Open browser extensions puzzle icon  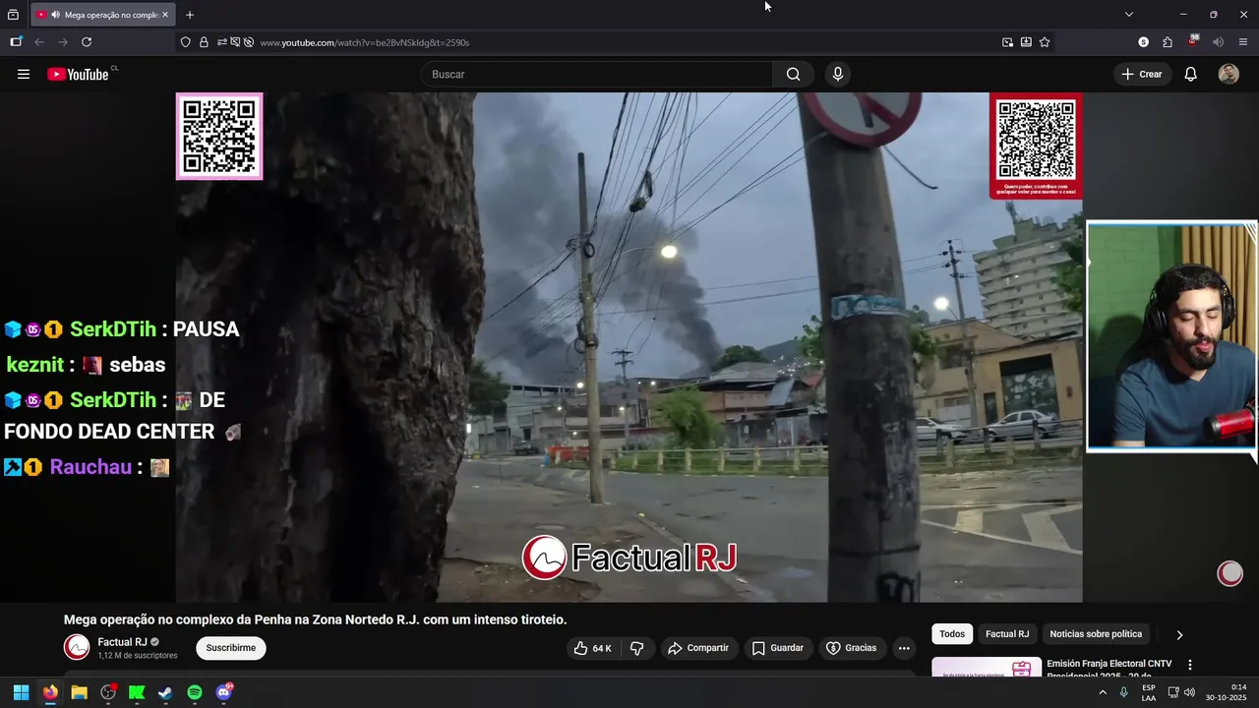click(x=1168, y=42)
